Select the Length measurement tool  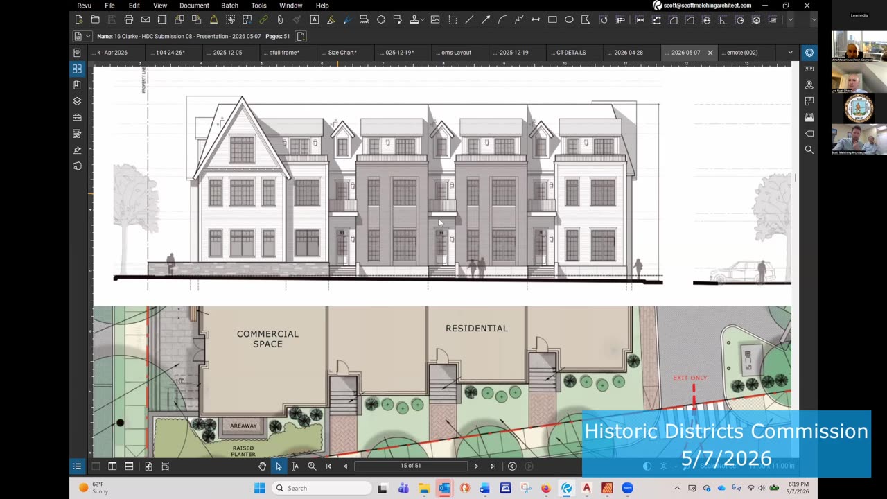click(x=640, y=19)
